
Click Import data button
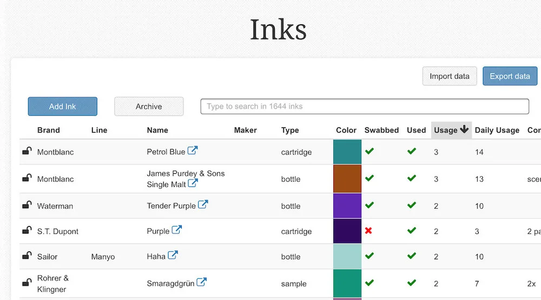tap(450, 76)
